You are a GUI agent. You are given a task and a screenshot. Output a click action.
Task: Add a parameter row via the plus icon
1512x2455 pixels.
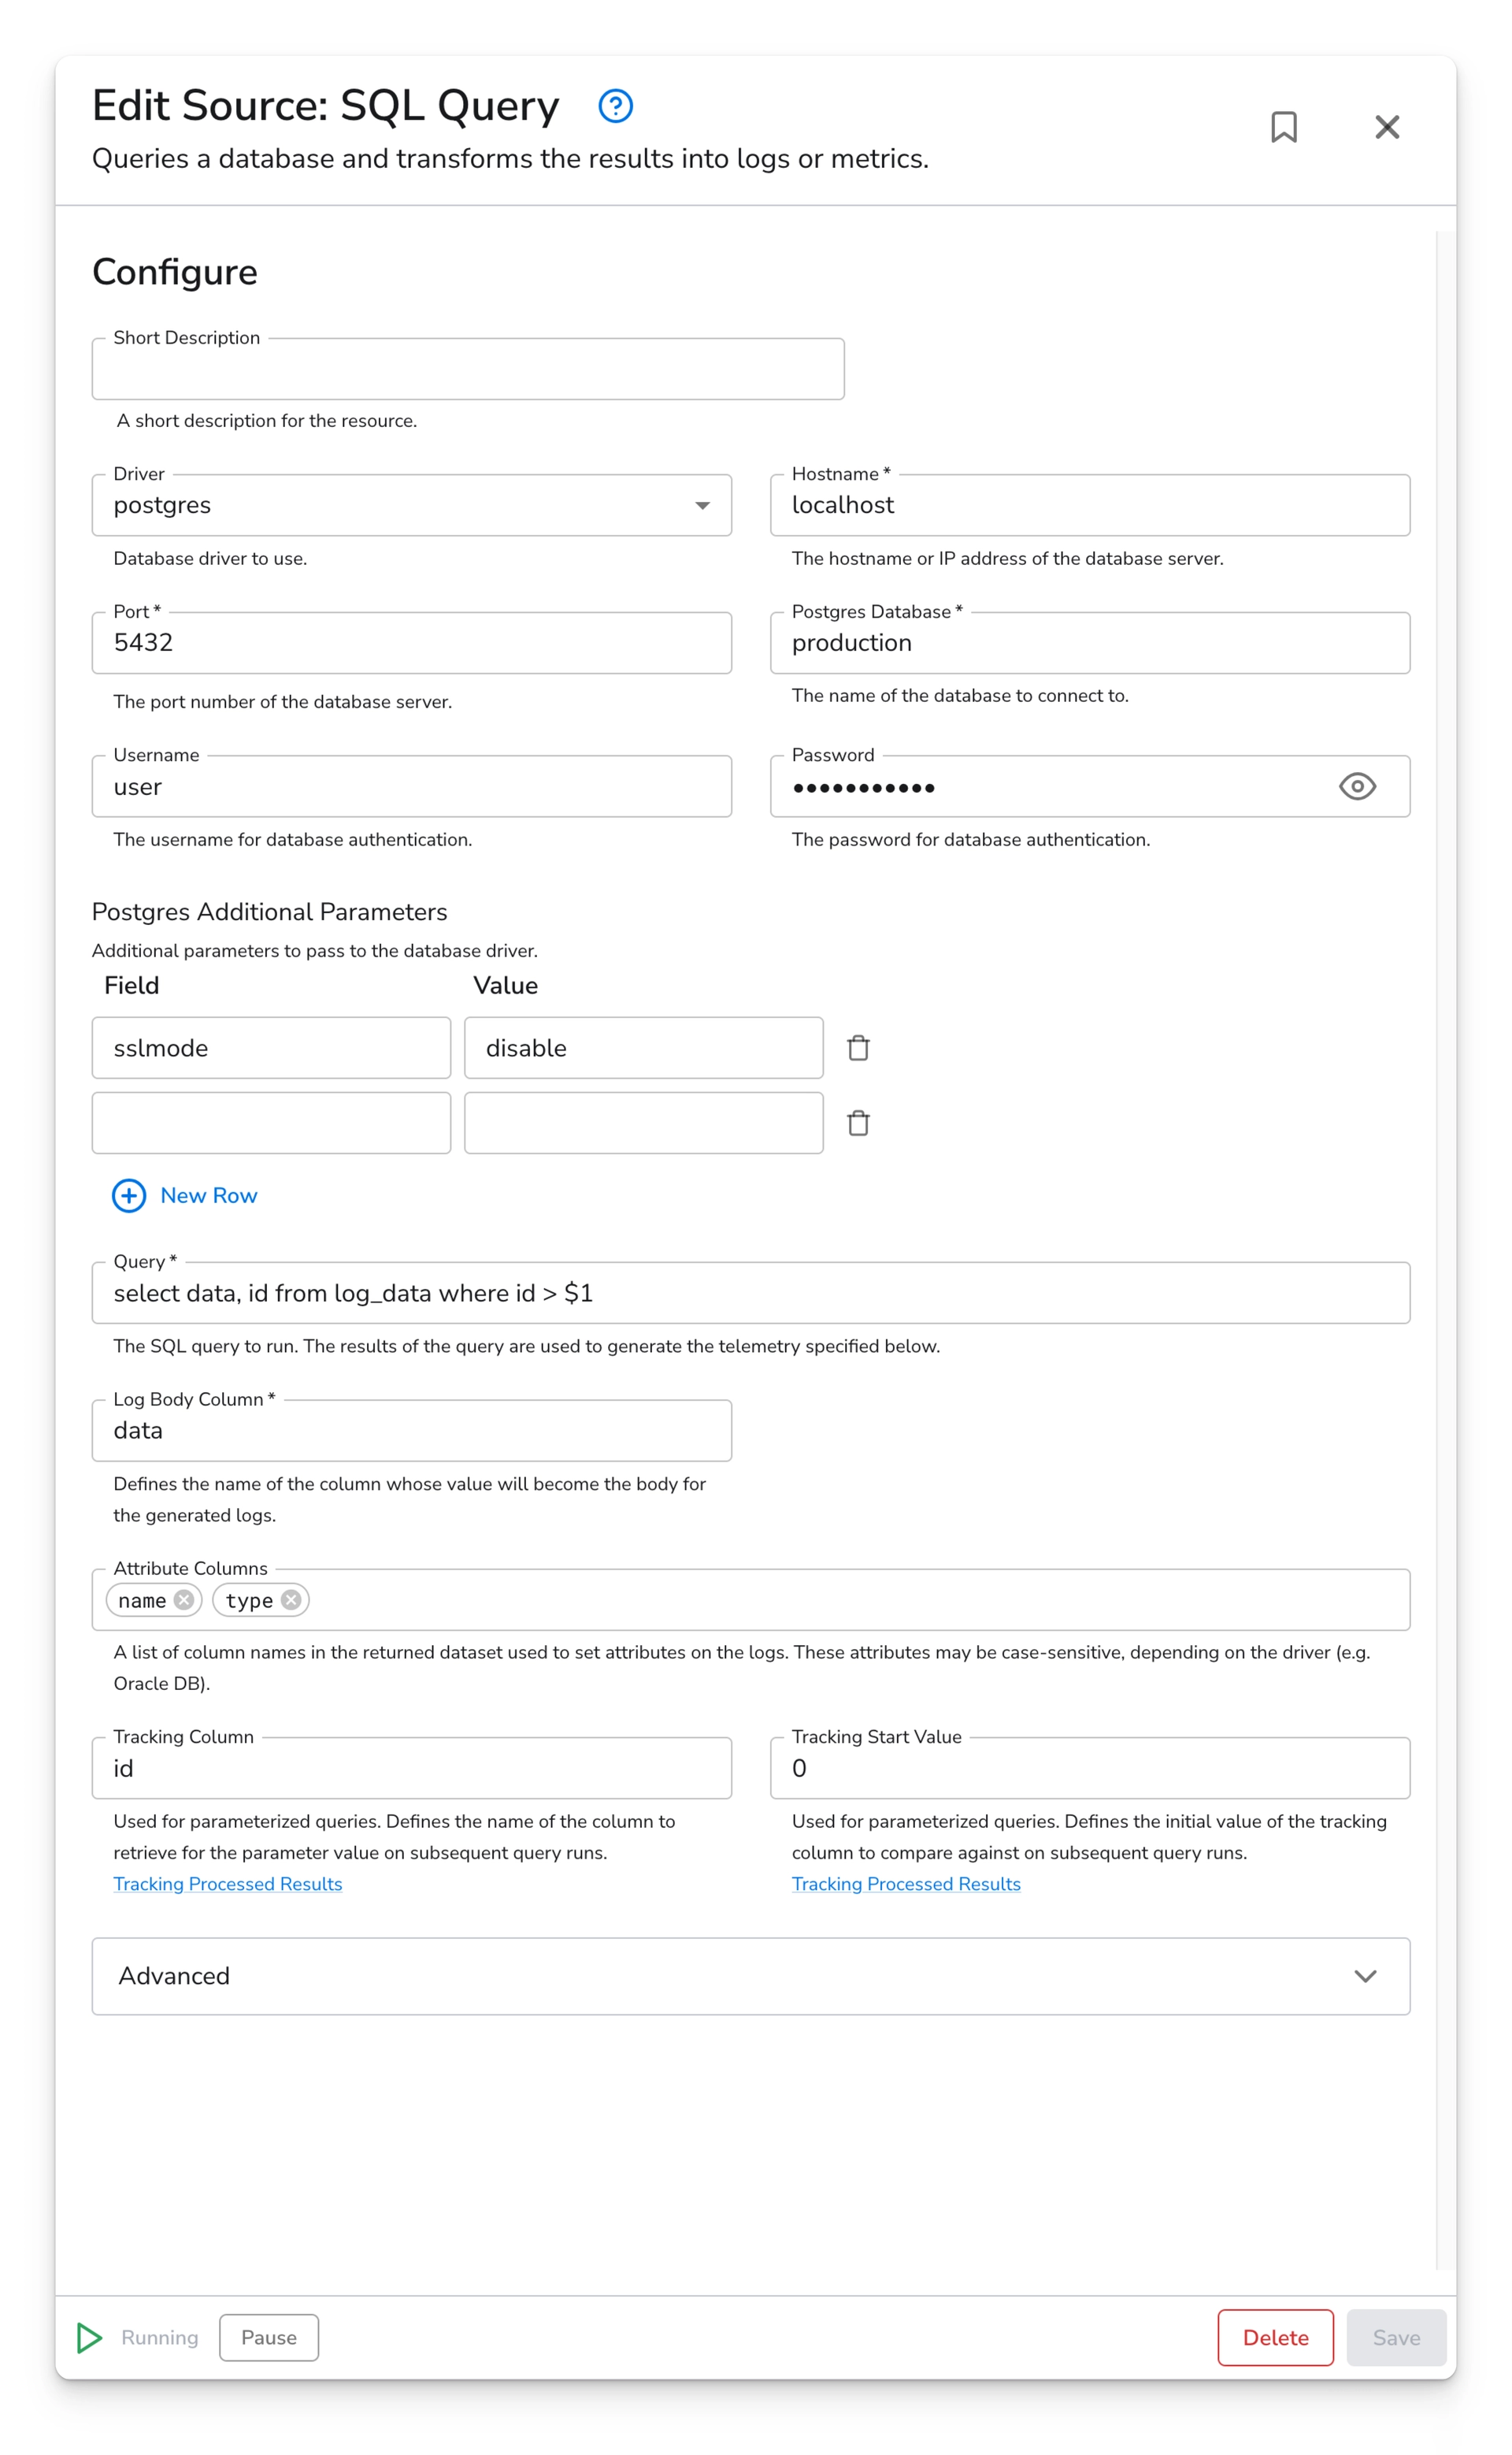coord(128,1195)
